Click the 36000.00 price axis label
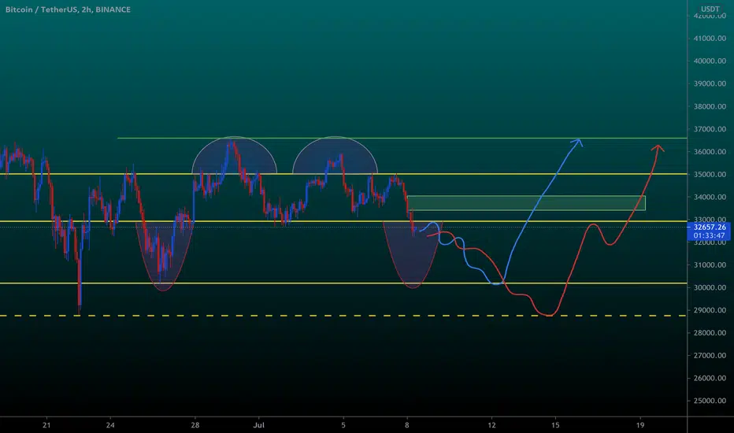The image size is (734, 433). (x=710, y=152)
